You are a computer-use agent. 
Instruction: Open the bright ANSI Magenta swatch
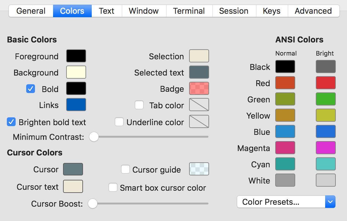point(325,148)
